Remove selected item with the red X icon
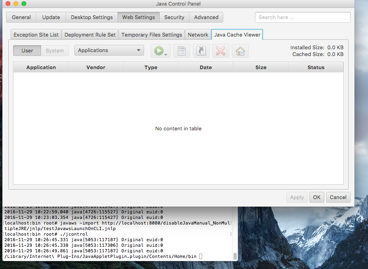 (221, 50)
